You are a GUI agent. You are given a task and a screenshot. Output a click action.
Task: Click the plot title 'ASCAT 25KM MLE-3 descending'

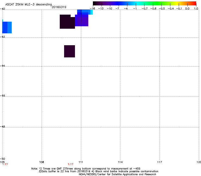coord(29,4)
